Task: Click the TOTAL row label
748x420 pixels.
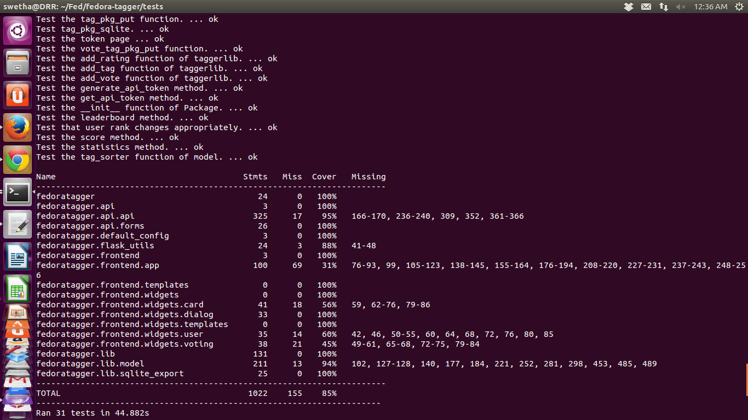Action: tap(48, 393)
